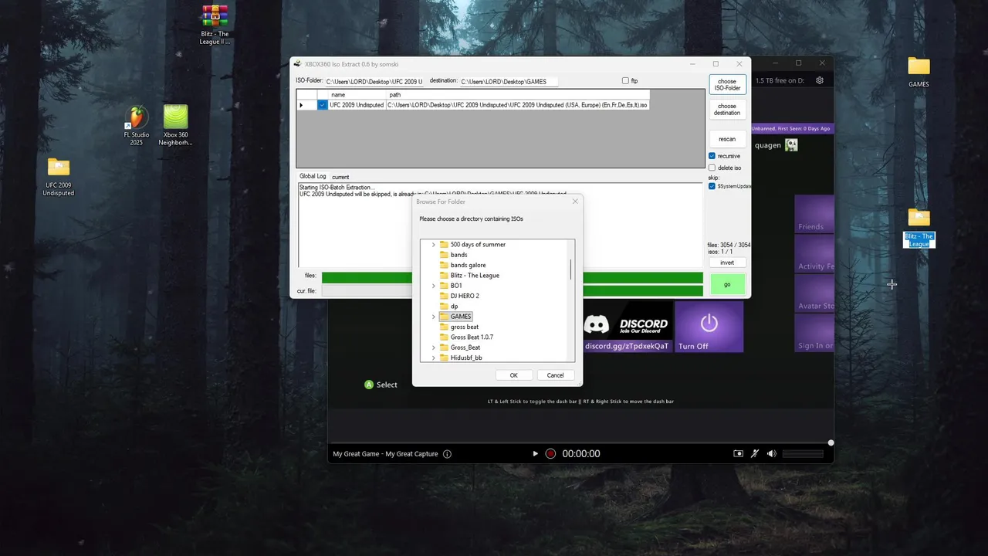This screenshot has width=988, height=556.
Task: Switch to the current log tab
Action: 340,177
